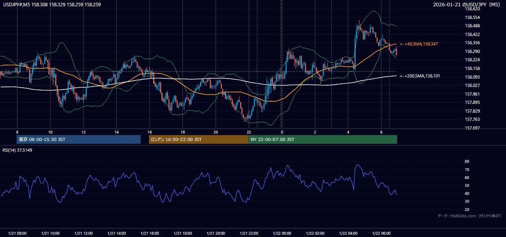This screenshot has height=237, width=506.
Task: Click hour marker 12 under price chart
Action: [83, 132]
